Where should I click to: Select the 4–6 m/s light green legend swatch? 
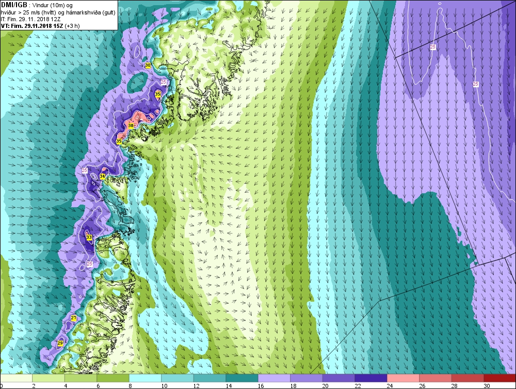point(80,378)
